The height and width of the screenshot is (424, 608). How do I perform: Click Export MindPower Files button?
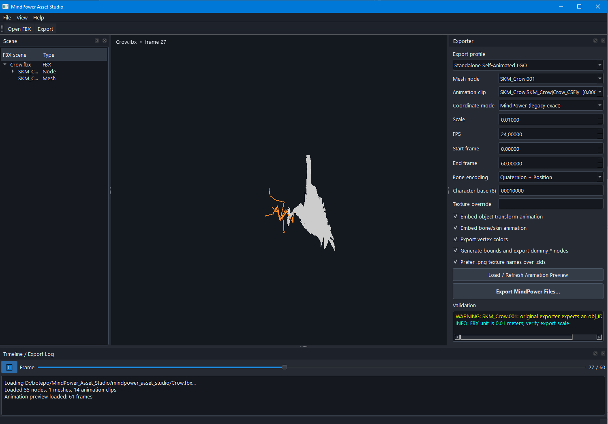(528, 291)
